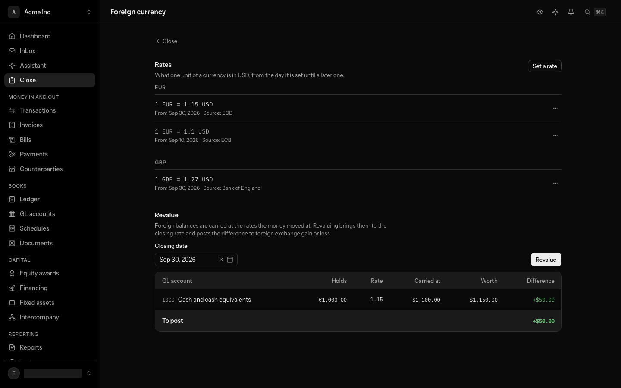
Task: Open Equity awards in sidebar
Action: click(50, 273)
